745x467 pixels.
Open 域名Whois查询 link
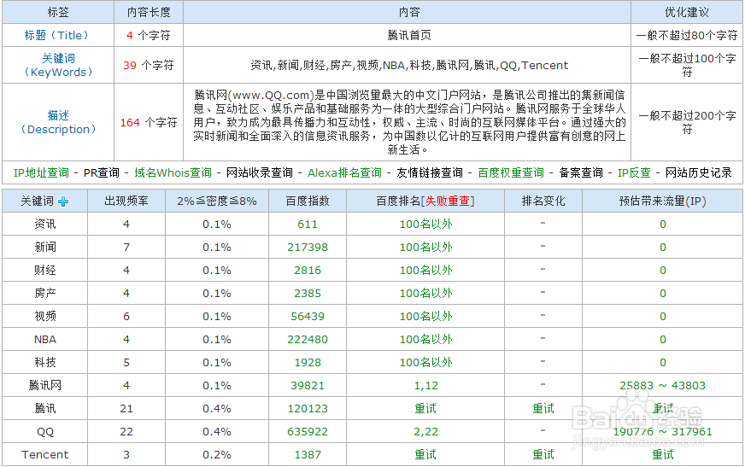[x=173, y=172]
